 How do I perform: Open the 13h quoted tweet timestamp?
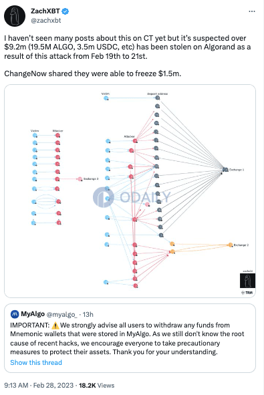click(88, 314)
